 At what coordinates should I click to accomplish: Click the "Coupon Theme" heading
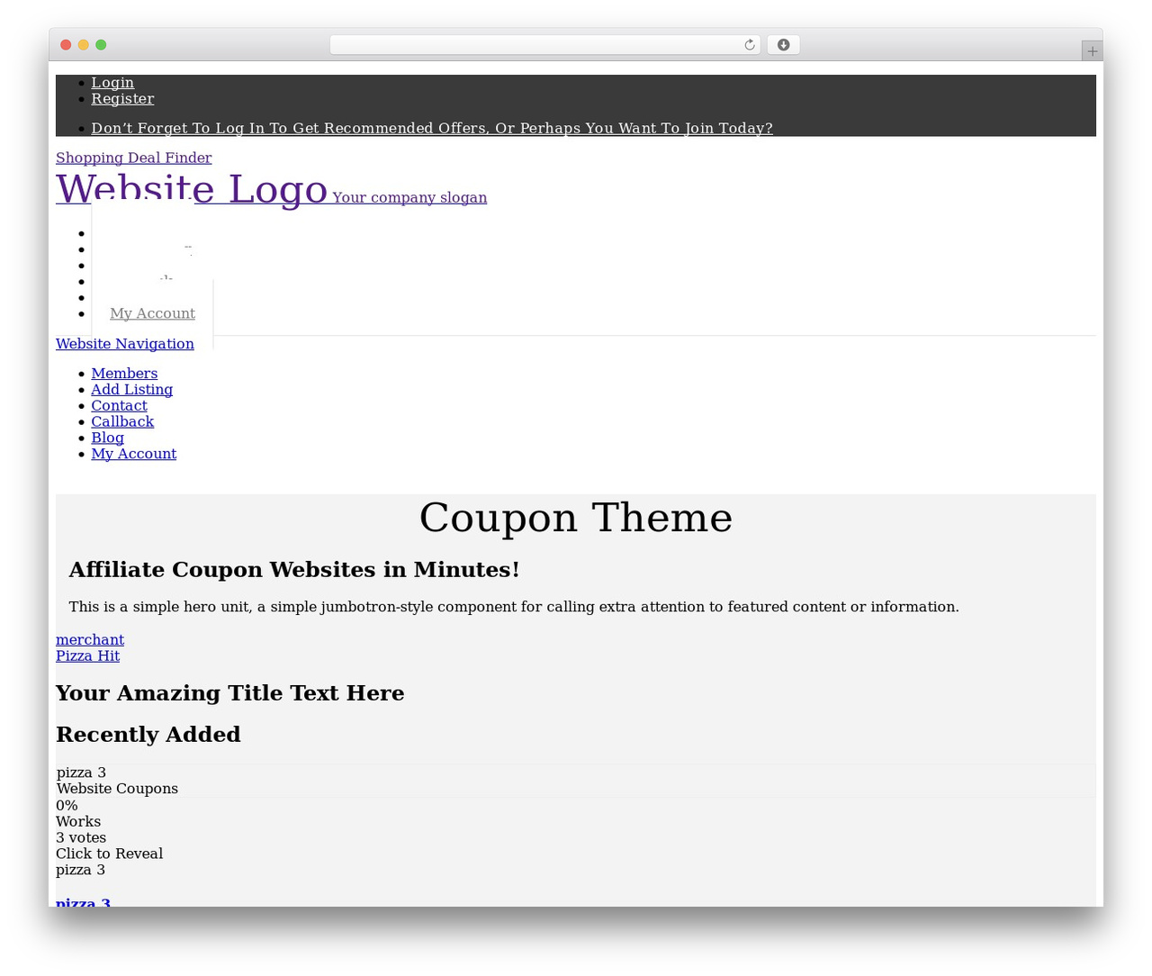point(576,518)
